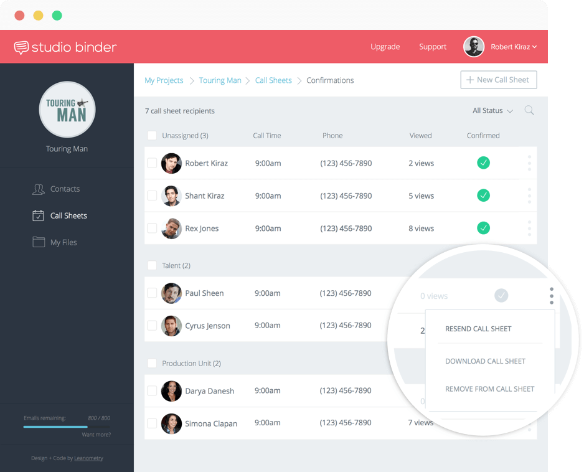584x472 pixels.
Task: Click the Call Time column header
Action: [x=267, y=136]
